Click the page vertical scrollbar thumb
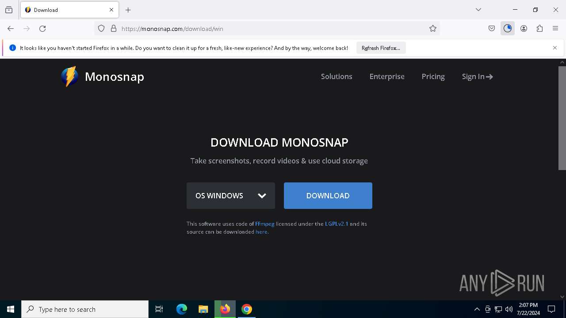Screen dimensions: 566x318 pos(562,118)
